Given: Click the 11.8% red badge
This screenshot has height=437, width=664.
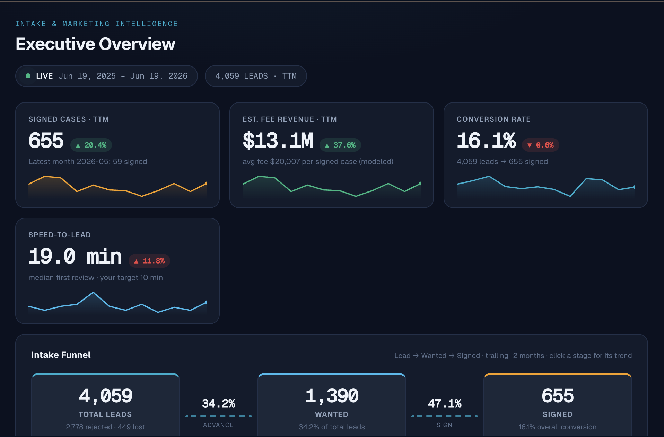Looking at the screenshot, I should 149,261.
